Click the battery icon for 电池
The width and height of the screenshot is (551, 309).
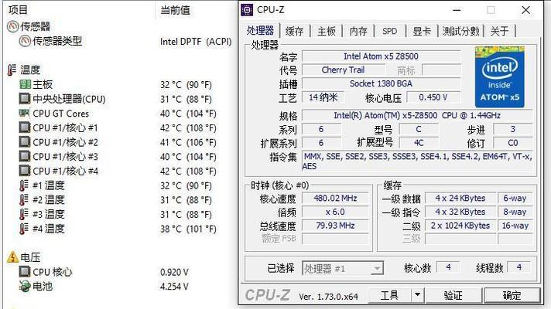pos(25,286)
